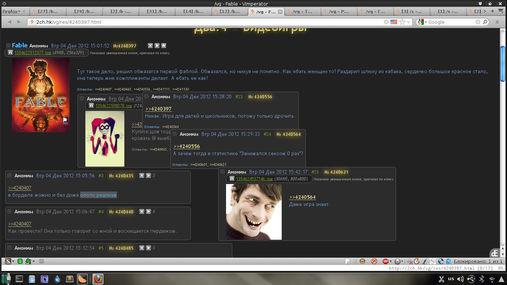This screenshot has width=507, height=285.
Task: Open the Wi-Fi network tray icon
Action: click(x=492, y=279)
